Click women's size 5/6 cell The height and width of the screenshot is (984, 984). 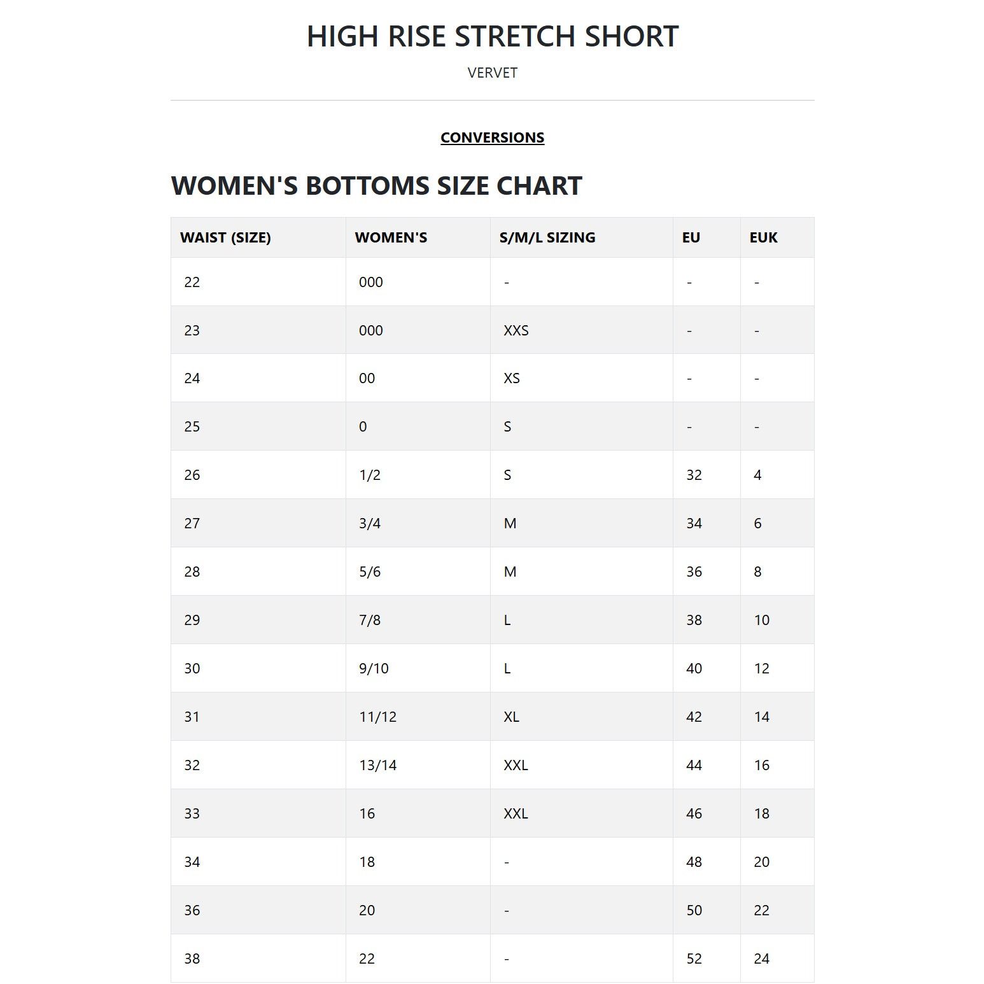click(418, 572)
